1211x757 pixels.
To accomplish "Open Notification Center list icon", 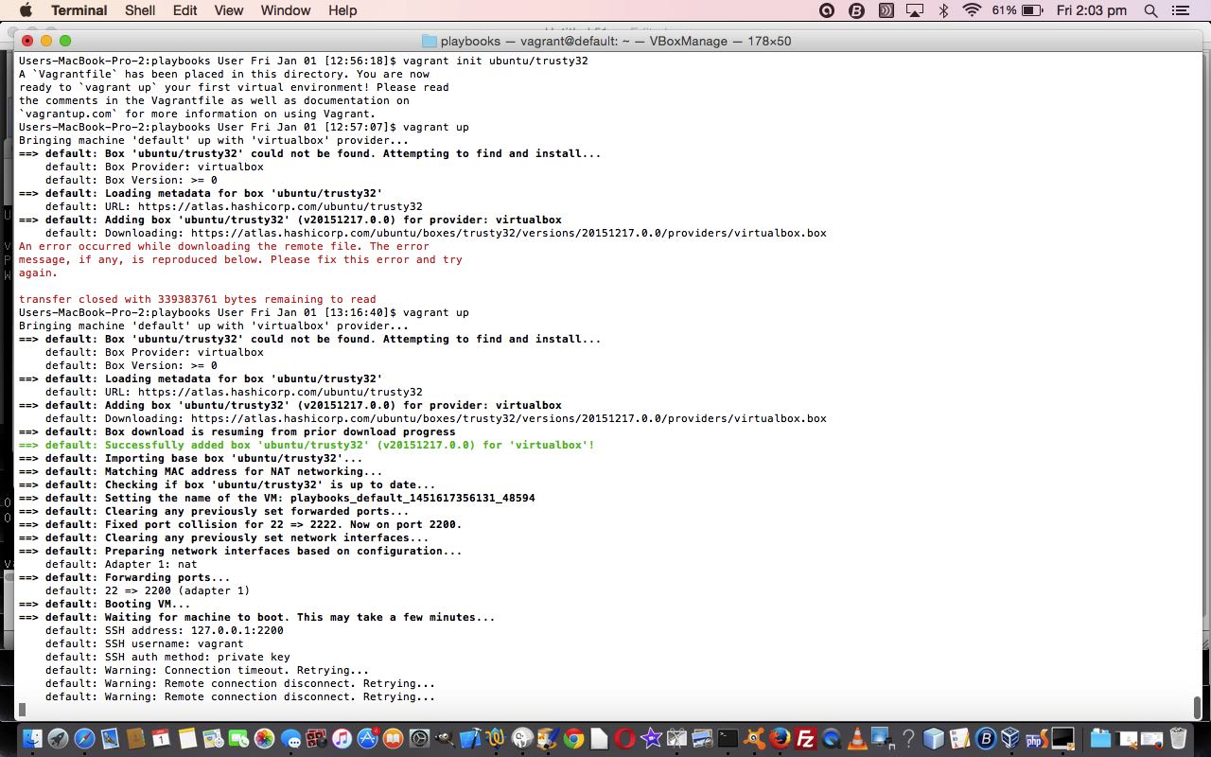I will coord(1180,10).
